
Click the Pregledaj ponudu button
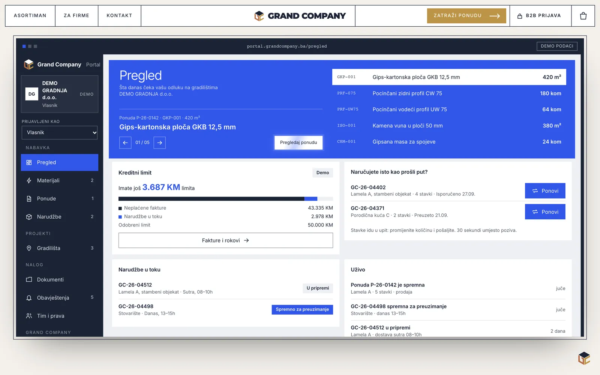(x=298, y=142)
